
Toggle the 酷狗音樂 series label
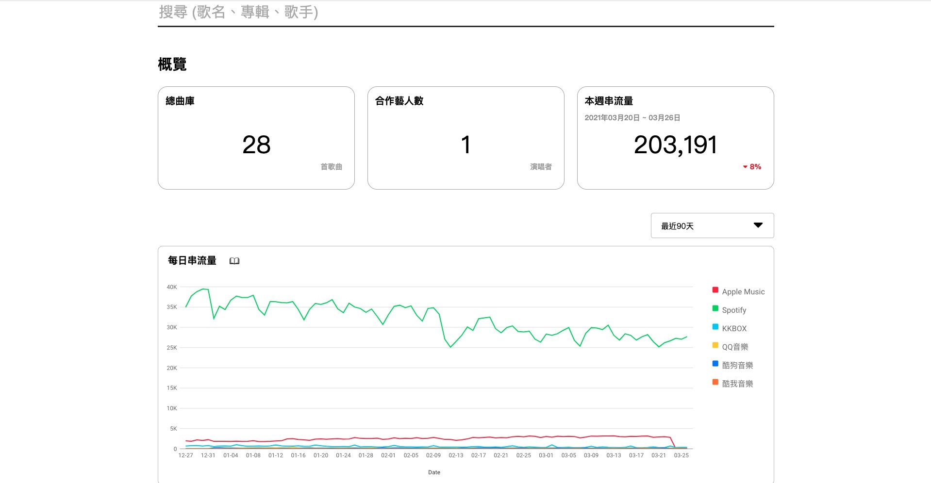737,365
